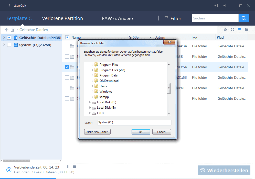Click the search magnifier button
The image size is (255, 179).
pyautogui.click(x=244, y=18)
